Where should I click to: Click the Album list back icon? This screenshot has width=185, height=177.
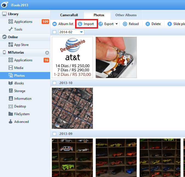coord(54,24)
